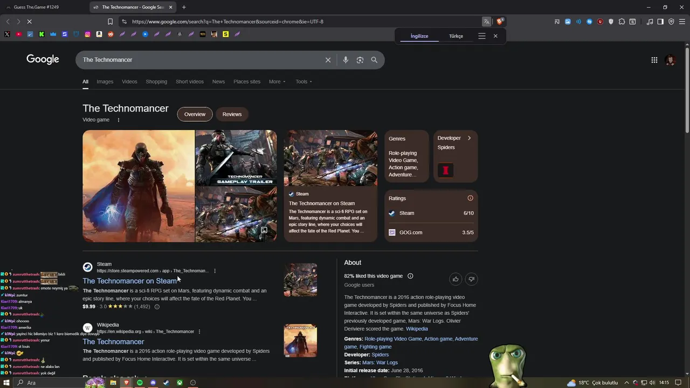This screenshot has width=690, height=388.
Task: Open three-dot menu beside Video game
Action: pos(119,120)
